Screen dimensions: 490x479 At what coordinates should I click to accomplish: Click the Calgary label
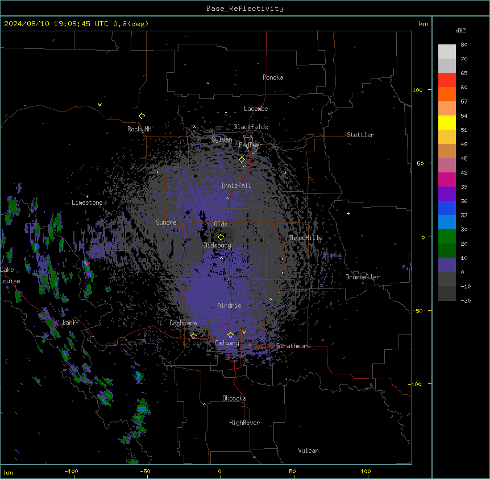pos(227,343)
